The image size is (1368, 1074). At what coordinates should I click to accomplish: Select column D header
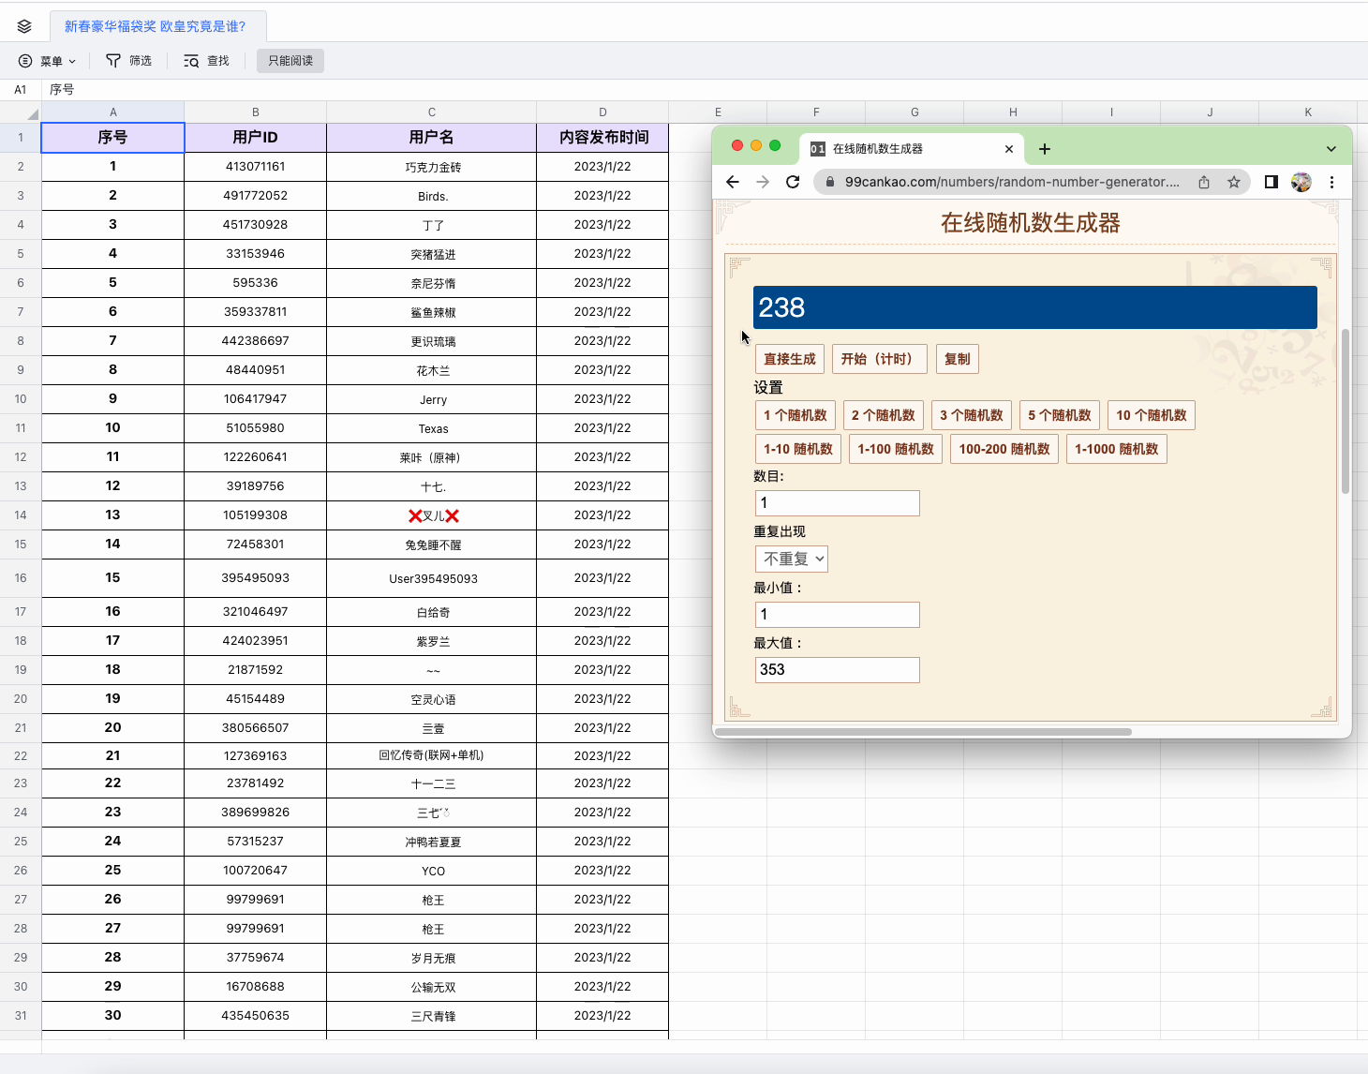coord(602,112)
